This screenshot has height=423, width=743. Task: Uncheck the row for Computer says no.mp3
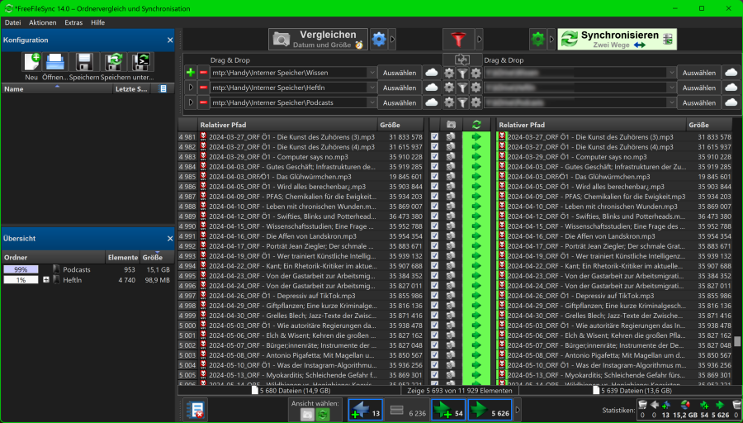(x=434, y=156)
